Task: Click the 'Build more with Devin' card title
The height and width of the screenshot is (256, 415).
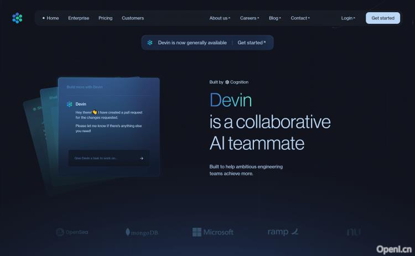Action: pos(85,87)
